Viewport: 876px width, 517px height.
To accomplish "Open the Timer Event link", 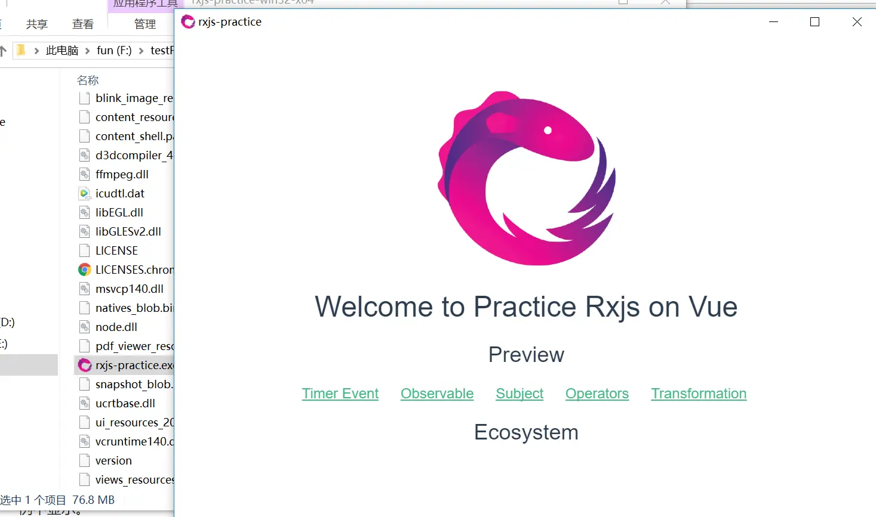I will 340,394.
